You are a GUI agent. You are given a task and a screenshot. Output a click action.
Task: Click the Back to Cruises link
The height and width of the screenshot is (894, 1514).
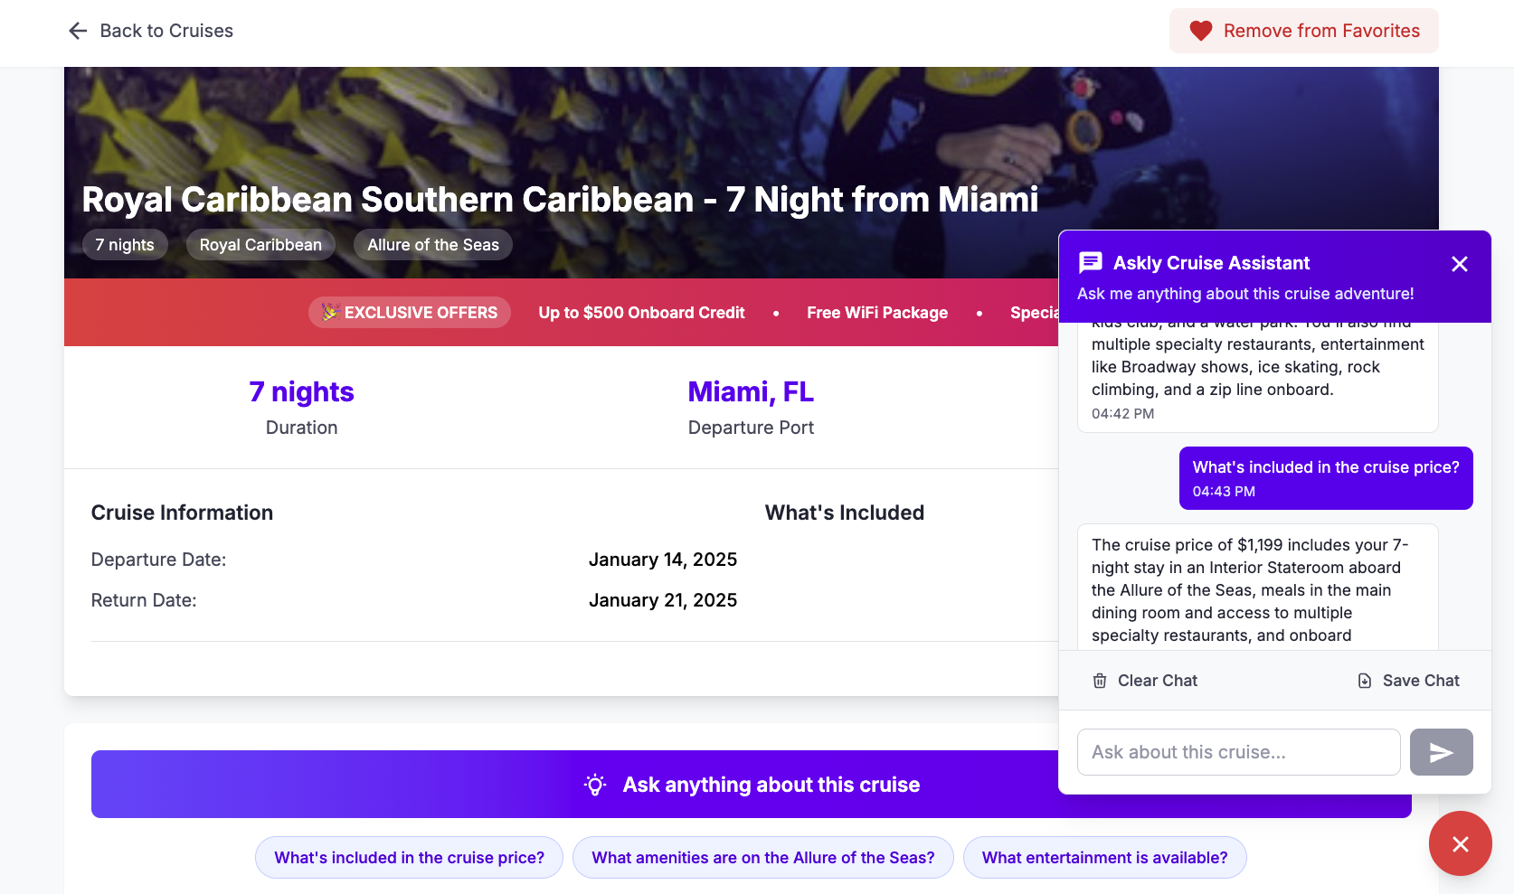tap(166, 31)
